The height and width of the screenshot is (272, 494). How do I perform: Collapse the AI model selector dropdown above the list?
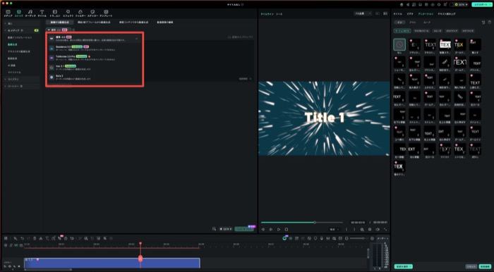59,30
